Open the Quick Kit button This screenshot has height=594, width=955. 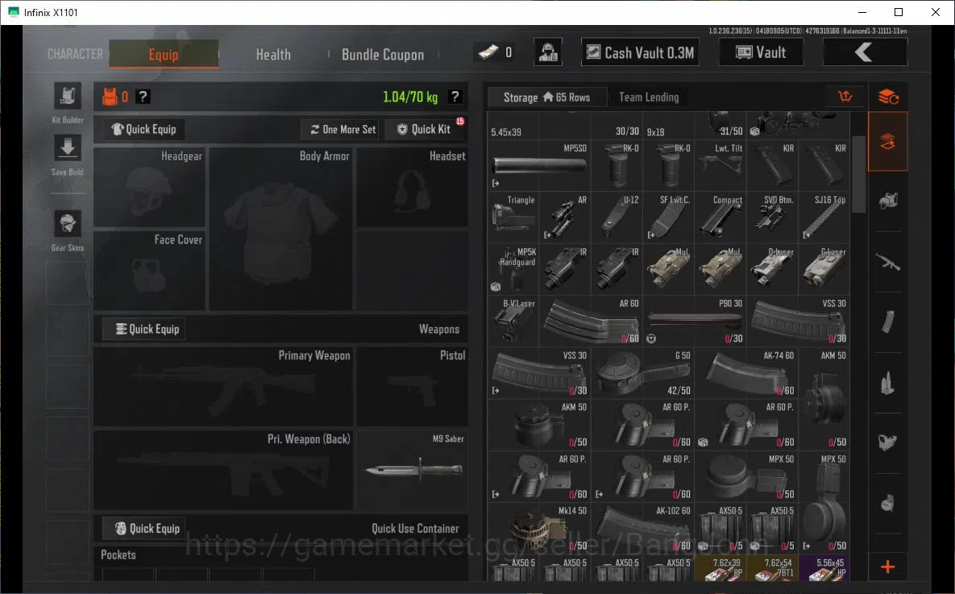point(425,129)
